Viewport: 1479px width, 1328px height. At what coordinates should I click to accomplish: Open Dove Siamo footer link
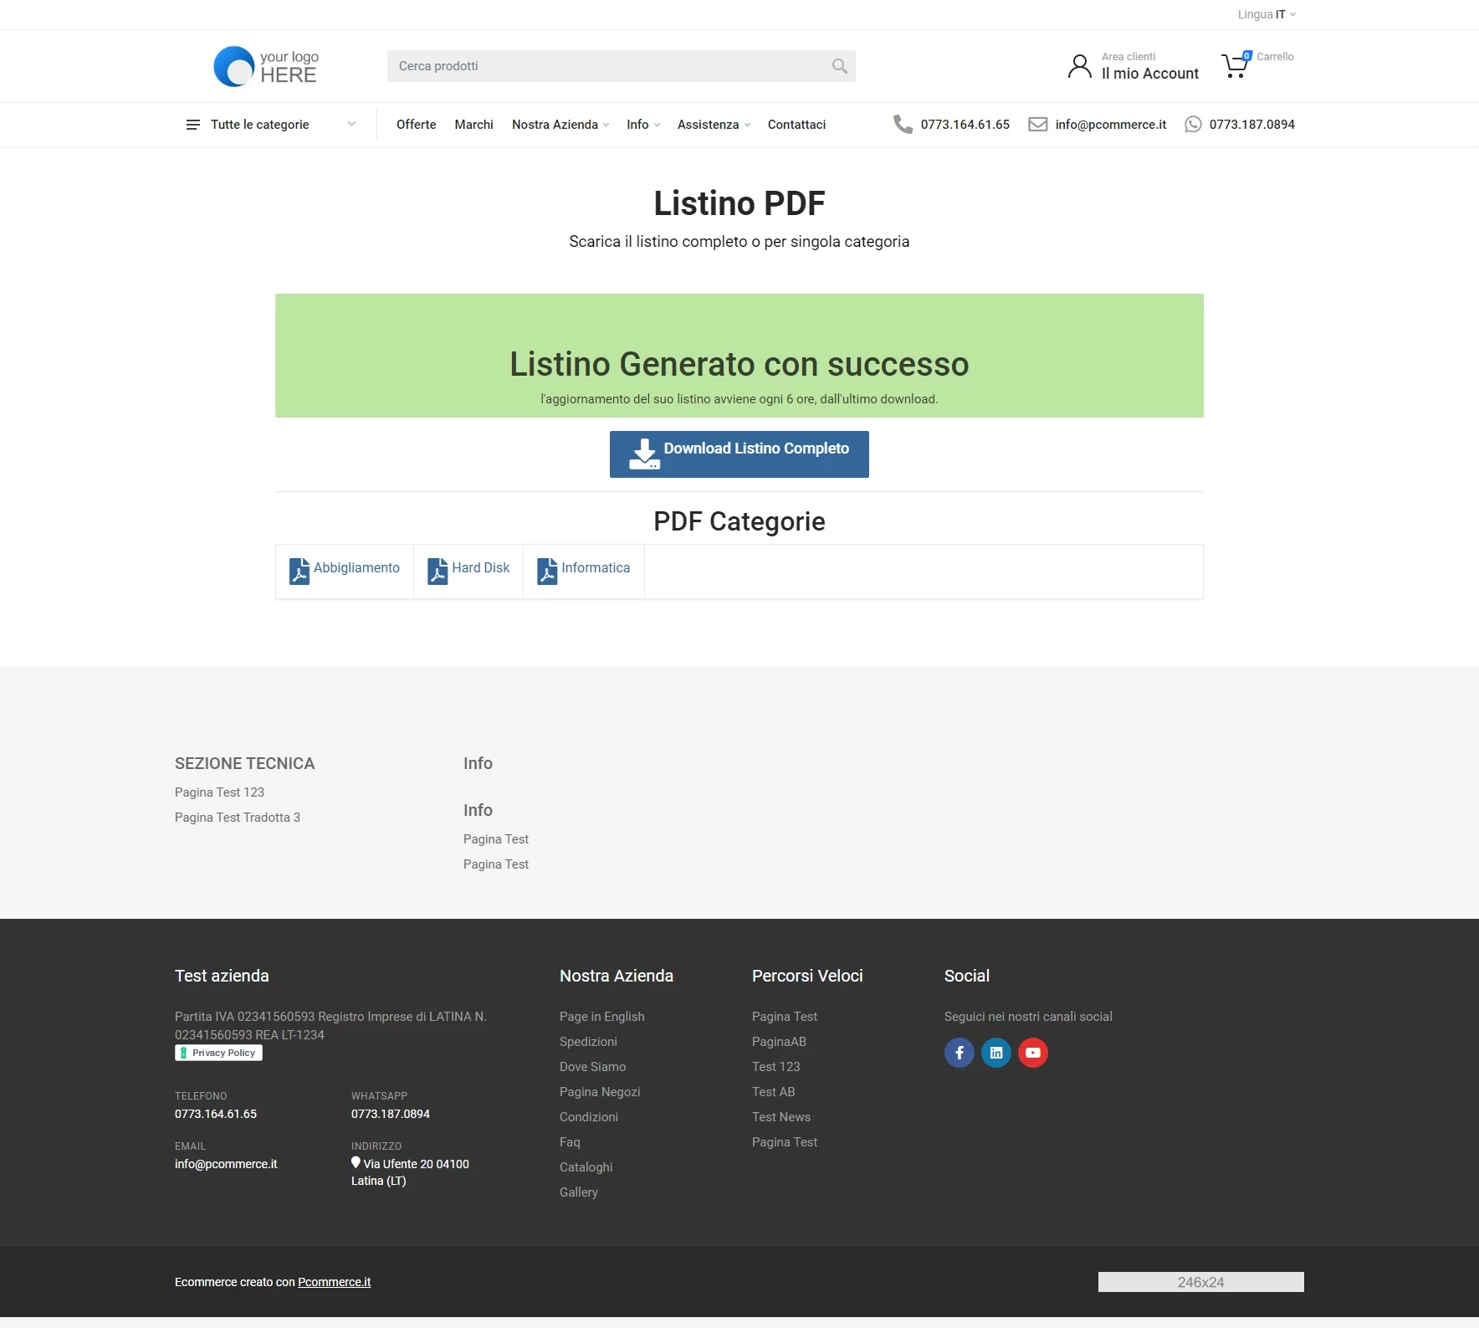pos(593,1067)
